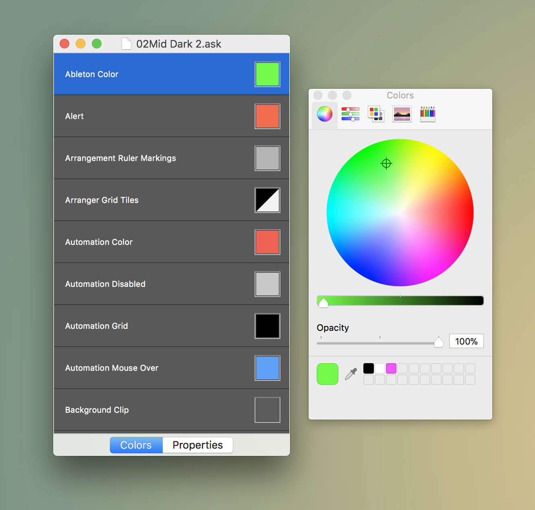Click the brightness slider below the color wheel

pos(400,301)
